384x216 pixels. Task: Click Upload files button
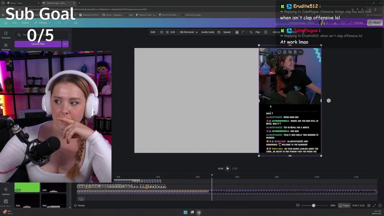point(38,44)
